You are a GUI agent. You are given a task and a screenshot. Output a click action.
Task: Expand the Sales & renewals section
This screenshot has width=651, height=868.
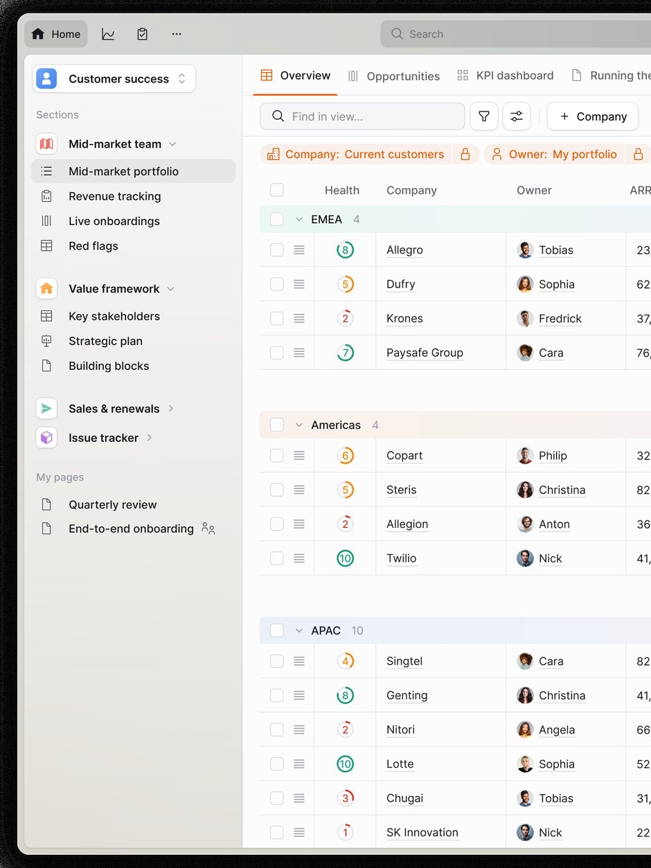(x=171, y=409)
